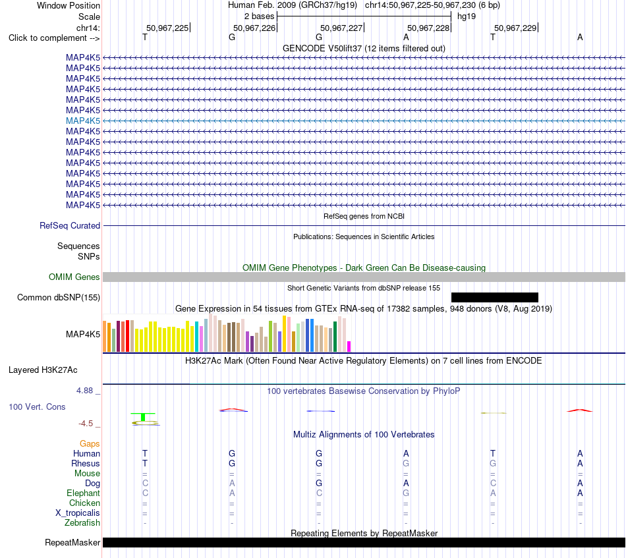Select the Mouse species row label

tap(87, 474)
